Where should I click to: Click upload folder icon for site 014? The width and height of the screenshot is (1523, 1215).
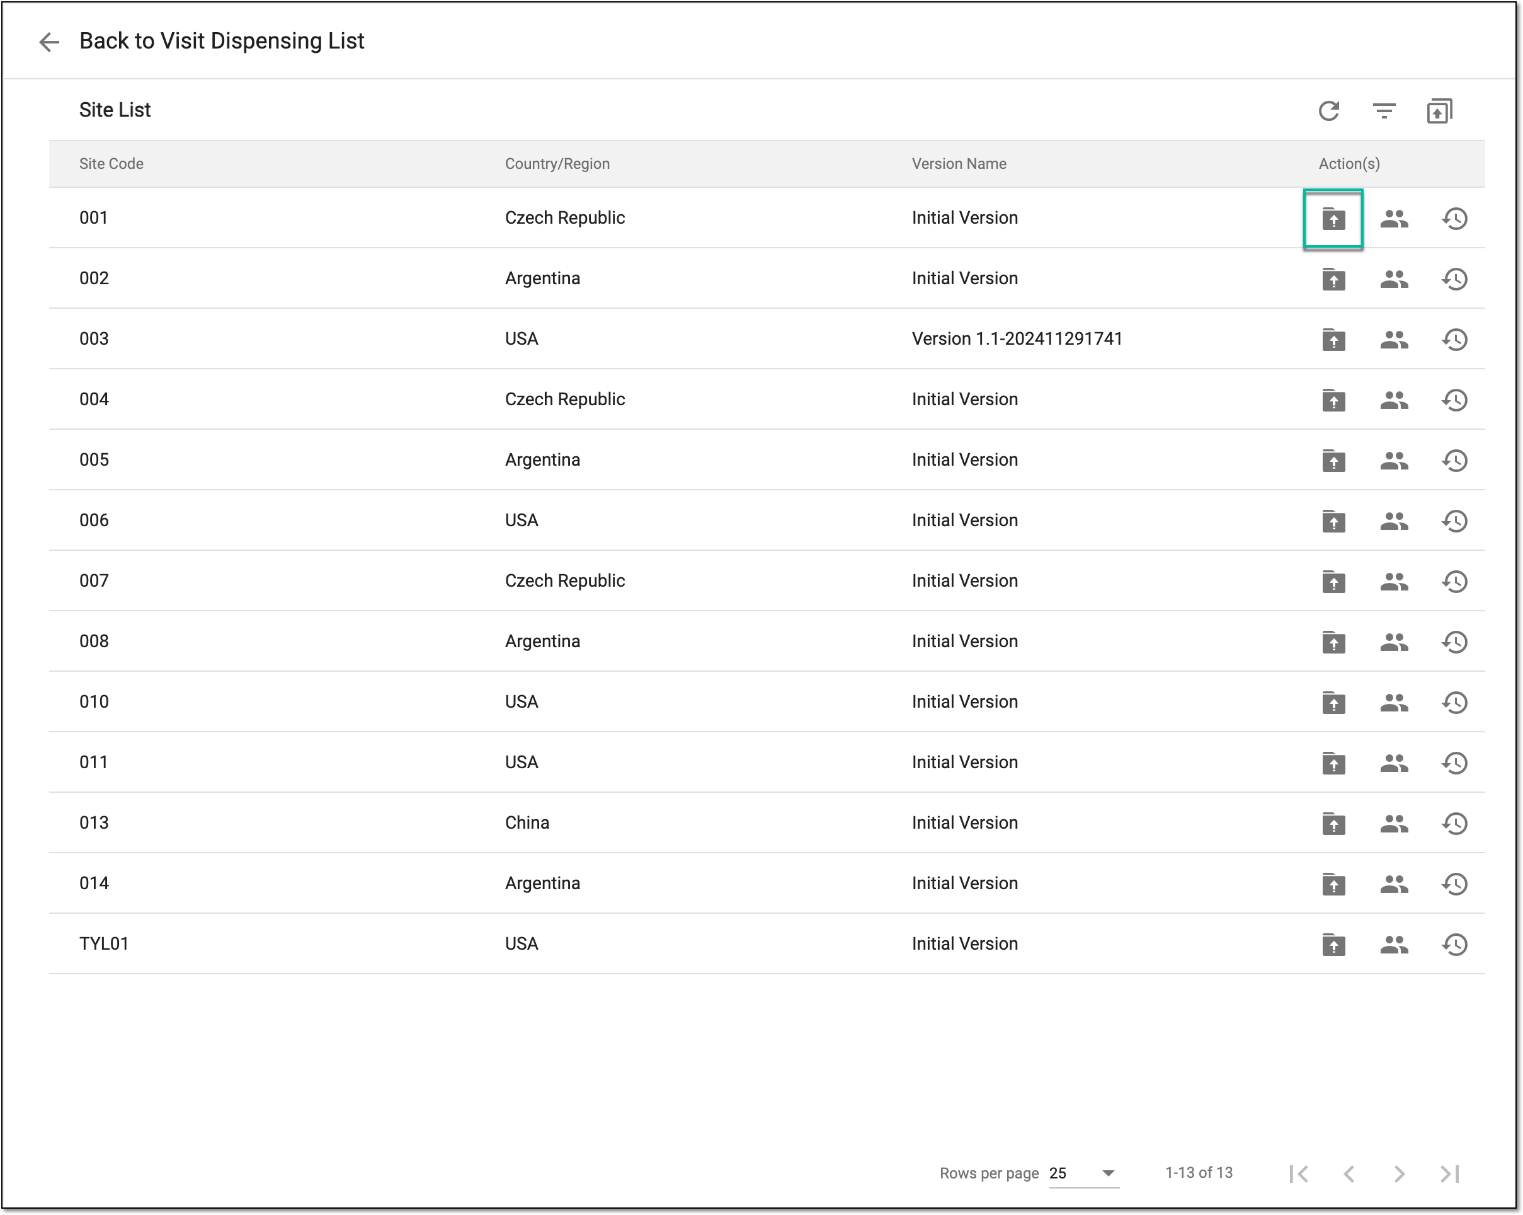[x=1333, y=884]
